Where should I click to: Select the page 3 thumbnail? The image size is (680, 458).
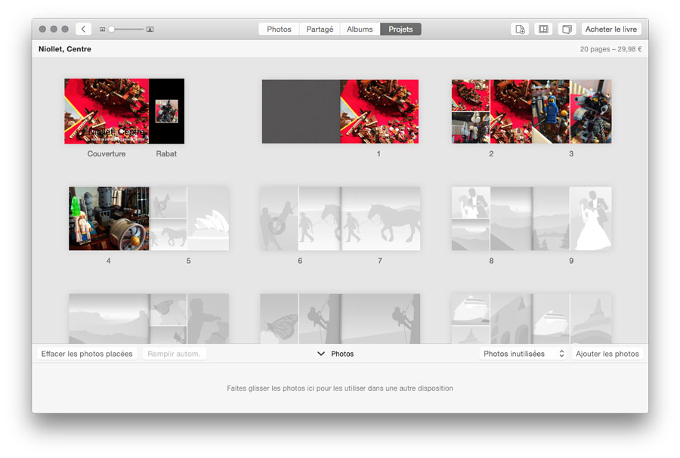(x=572, y=111)
